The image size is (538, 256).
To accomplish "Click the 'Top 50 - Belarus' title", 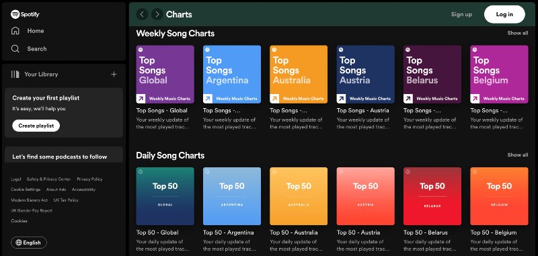I will 426,232.
